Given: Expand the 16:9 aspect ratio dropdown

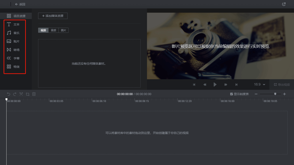Looking at the screenshot, I should click(259, 84).
